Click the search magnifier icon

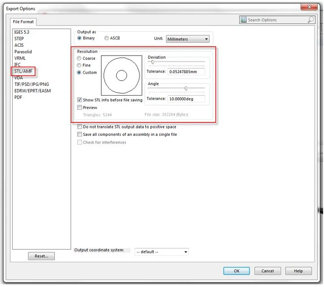pyautogui.click(x=311, y=20)
